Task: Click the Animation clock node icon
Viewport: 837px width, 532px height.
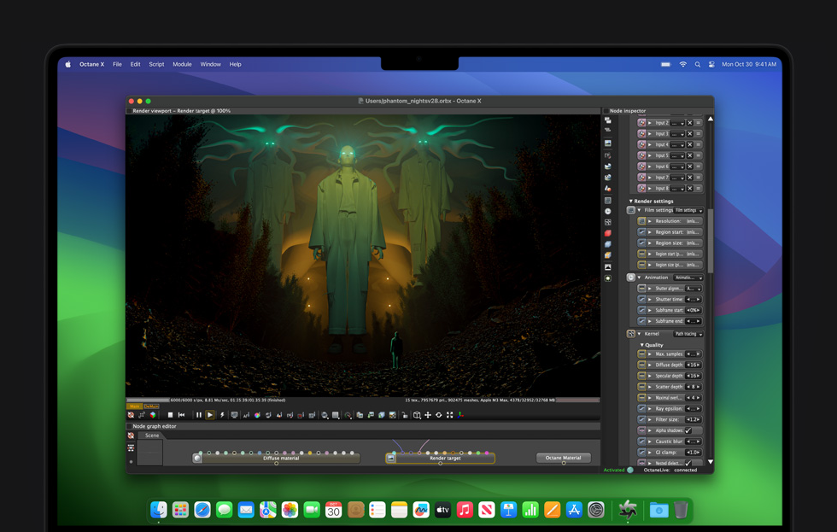Action: (x=631, y=278)
